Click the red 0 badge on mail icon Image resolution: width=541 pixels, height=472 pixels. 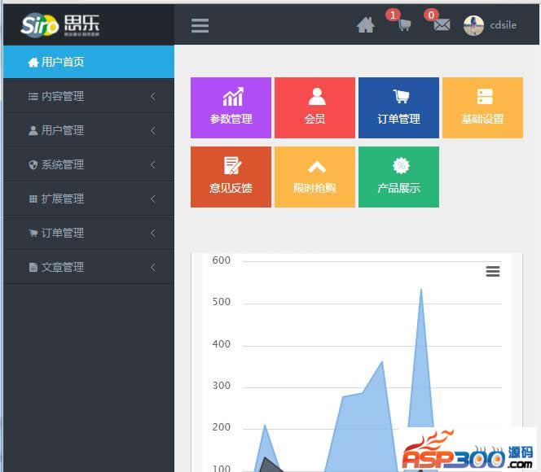tap(431, 15)
